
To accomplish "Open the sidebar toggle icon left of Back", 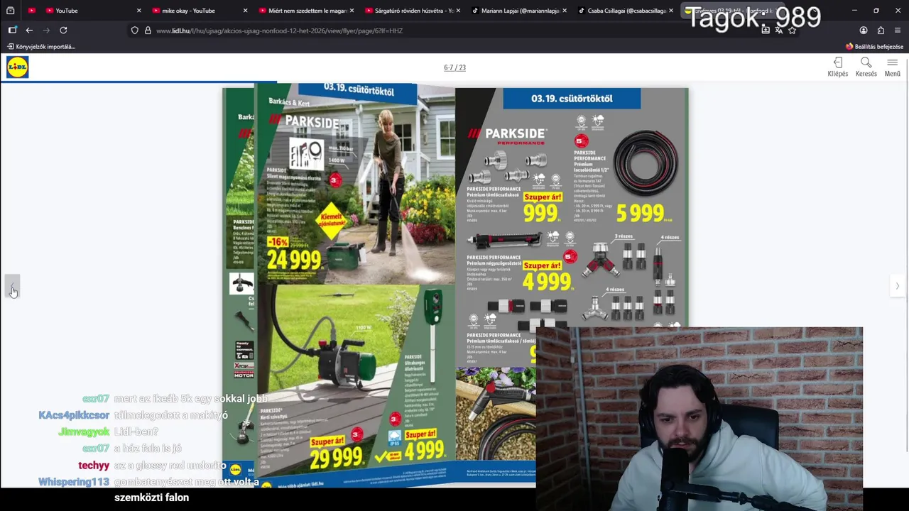I will pos(12,31).
